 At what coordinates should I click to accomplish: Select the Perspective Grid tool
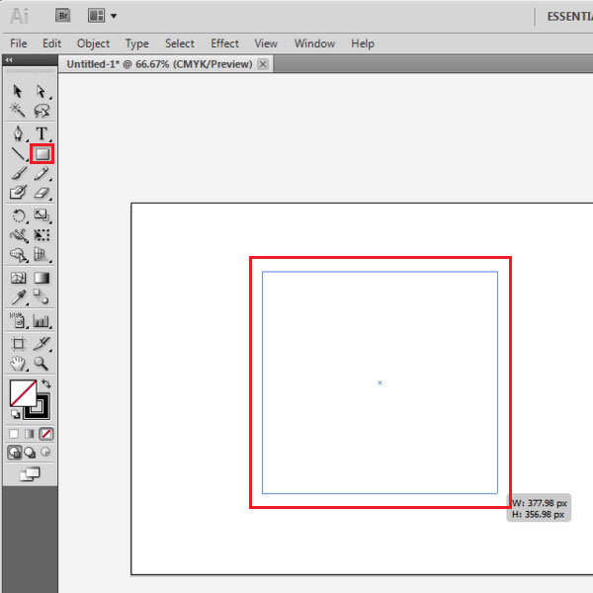click(42, 254)
